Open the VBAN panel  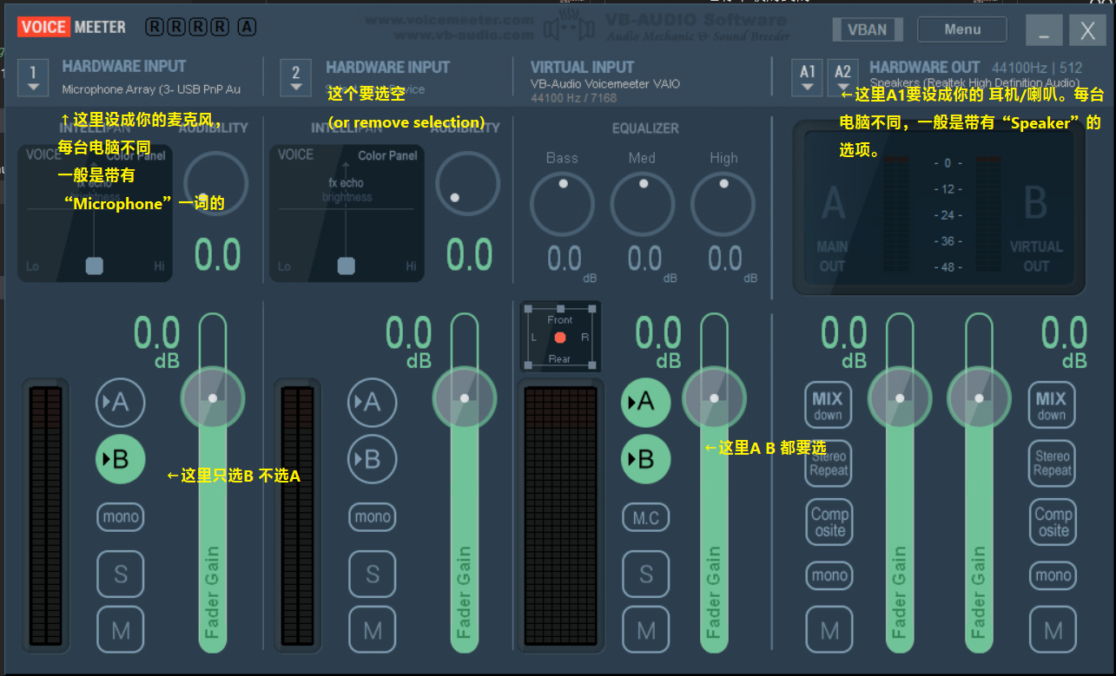pyautogui.click(x=867, y=30)
